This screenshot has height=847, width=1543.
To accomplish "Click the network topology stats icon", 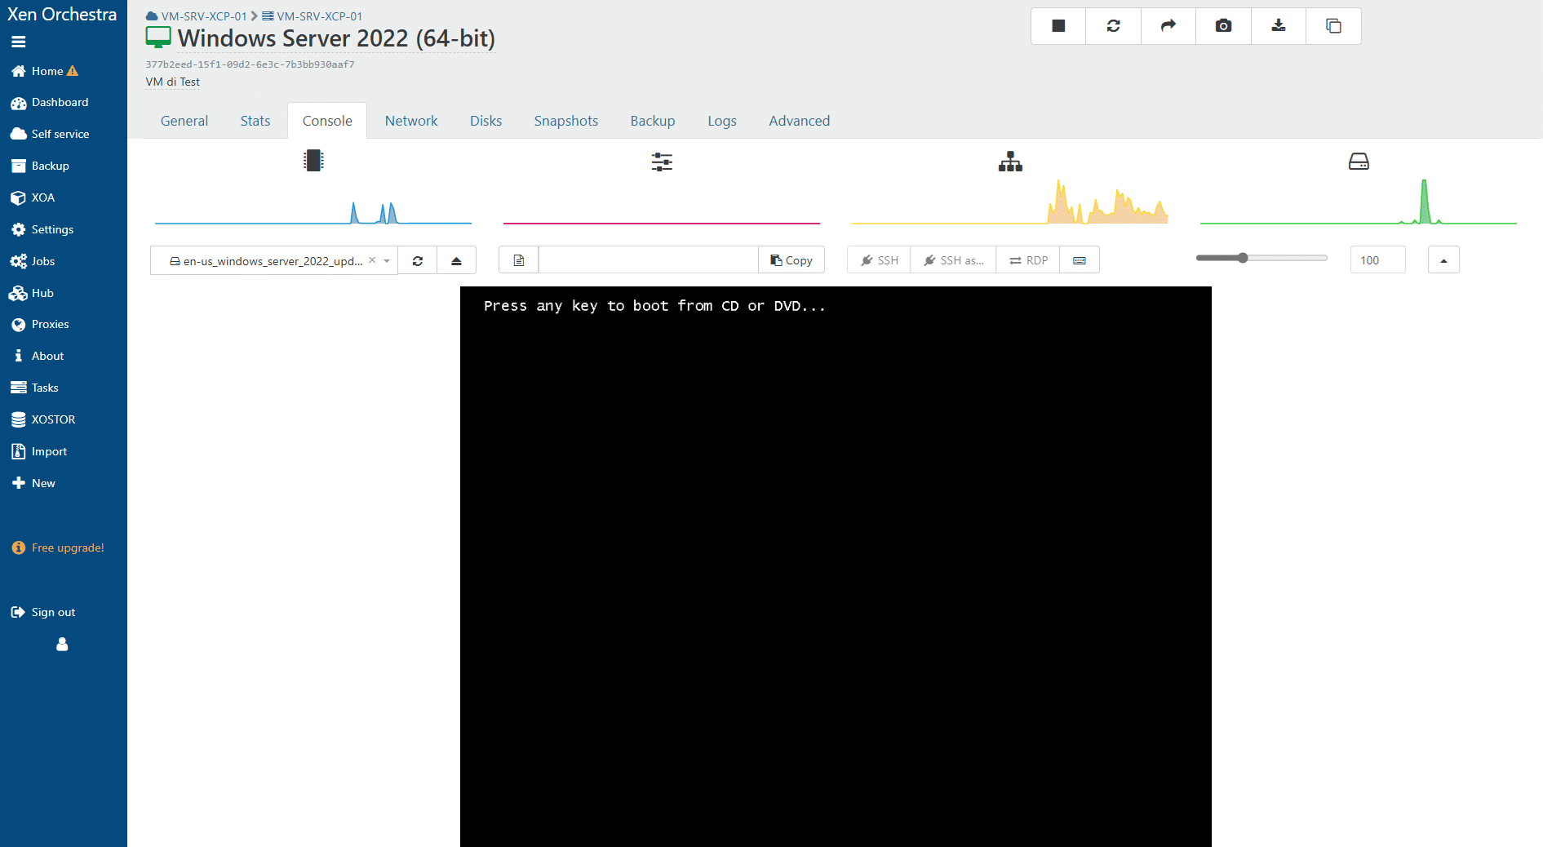I will [x=1010, y=162].
